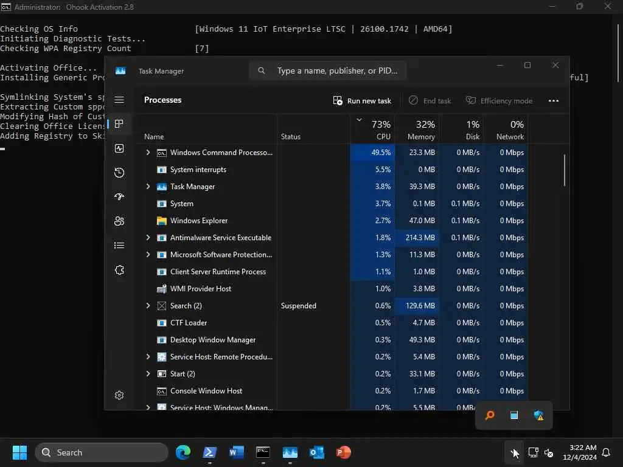Click the Windows Command Processor icon
The image size is (623, 467).
click(162, 153)
